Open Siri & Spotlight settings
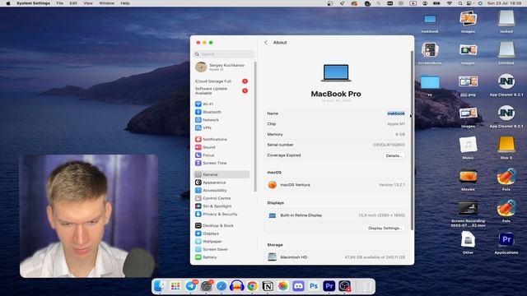The image size is (527, 296). point(213,206)
